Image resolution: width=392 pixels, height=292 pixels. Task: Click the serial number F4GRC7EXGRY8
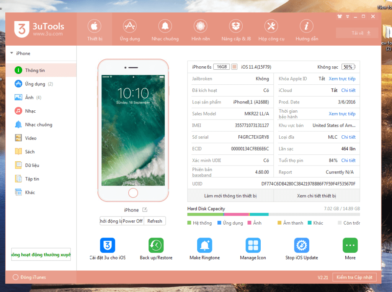coord(253,137)
